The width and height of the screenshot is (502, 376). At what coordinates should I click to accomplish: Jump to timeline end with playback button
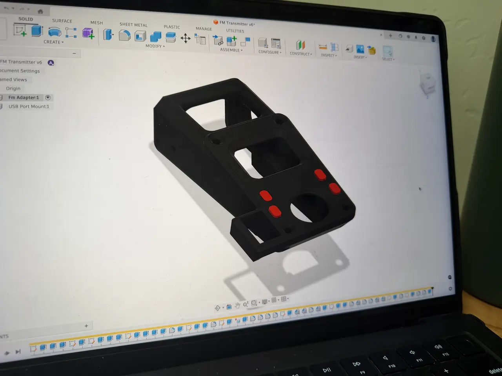[18, 352]
